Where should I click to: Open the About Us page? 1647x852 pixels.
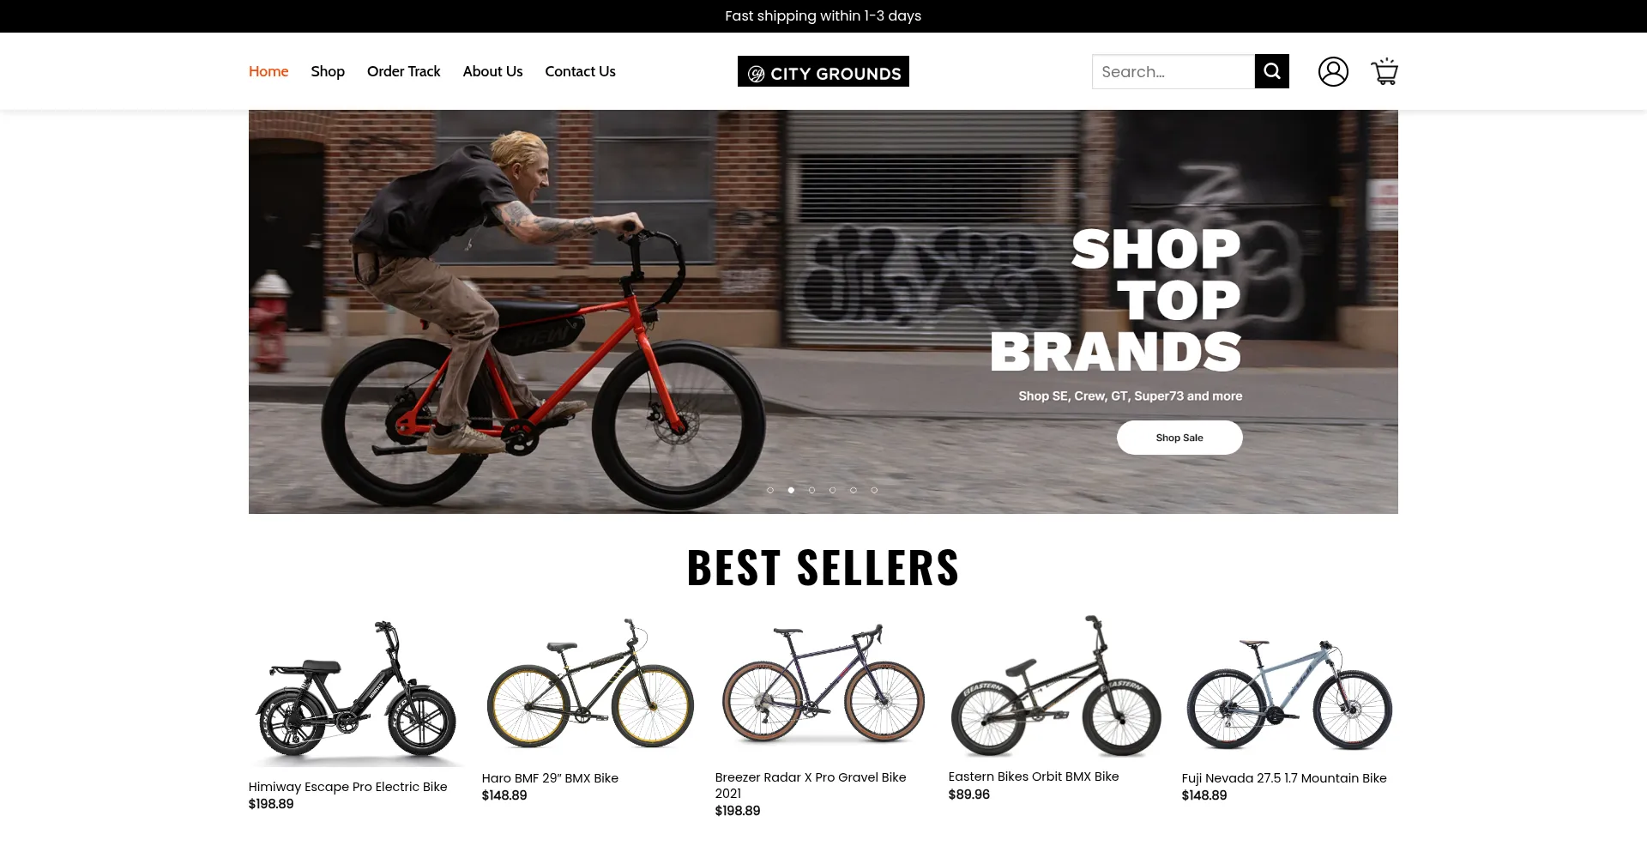click(x=492, y=71)
